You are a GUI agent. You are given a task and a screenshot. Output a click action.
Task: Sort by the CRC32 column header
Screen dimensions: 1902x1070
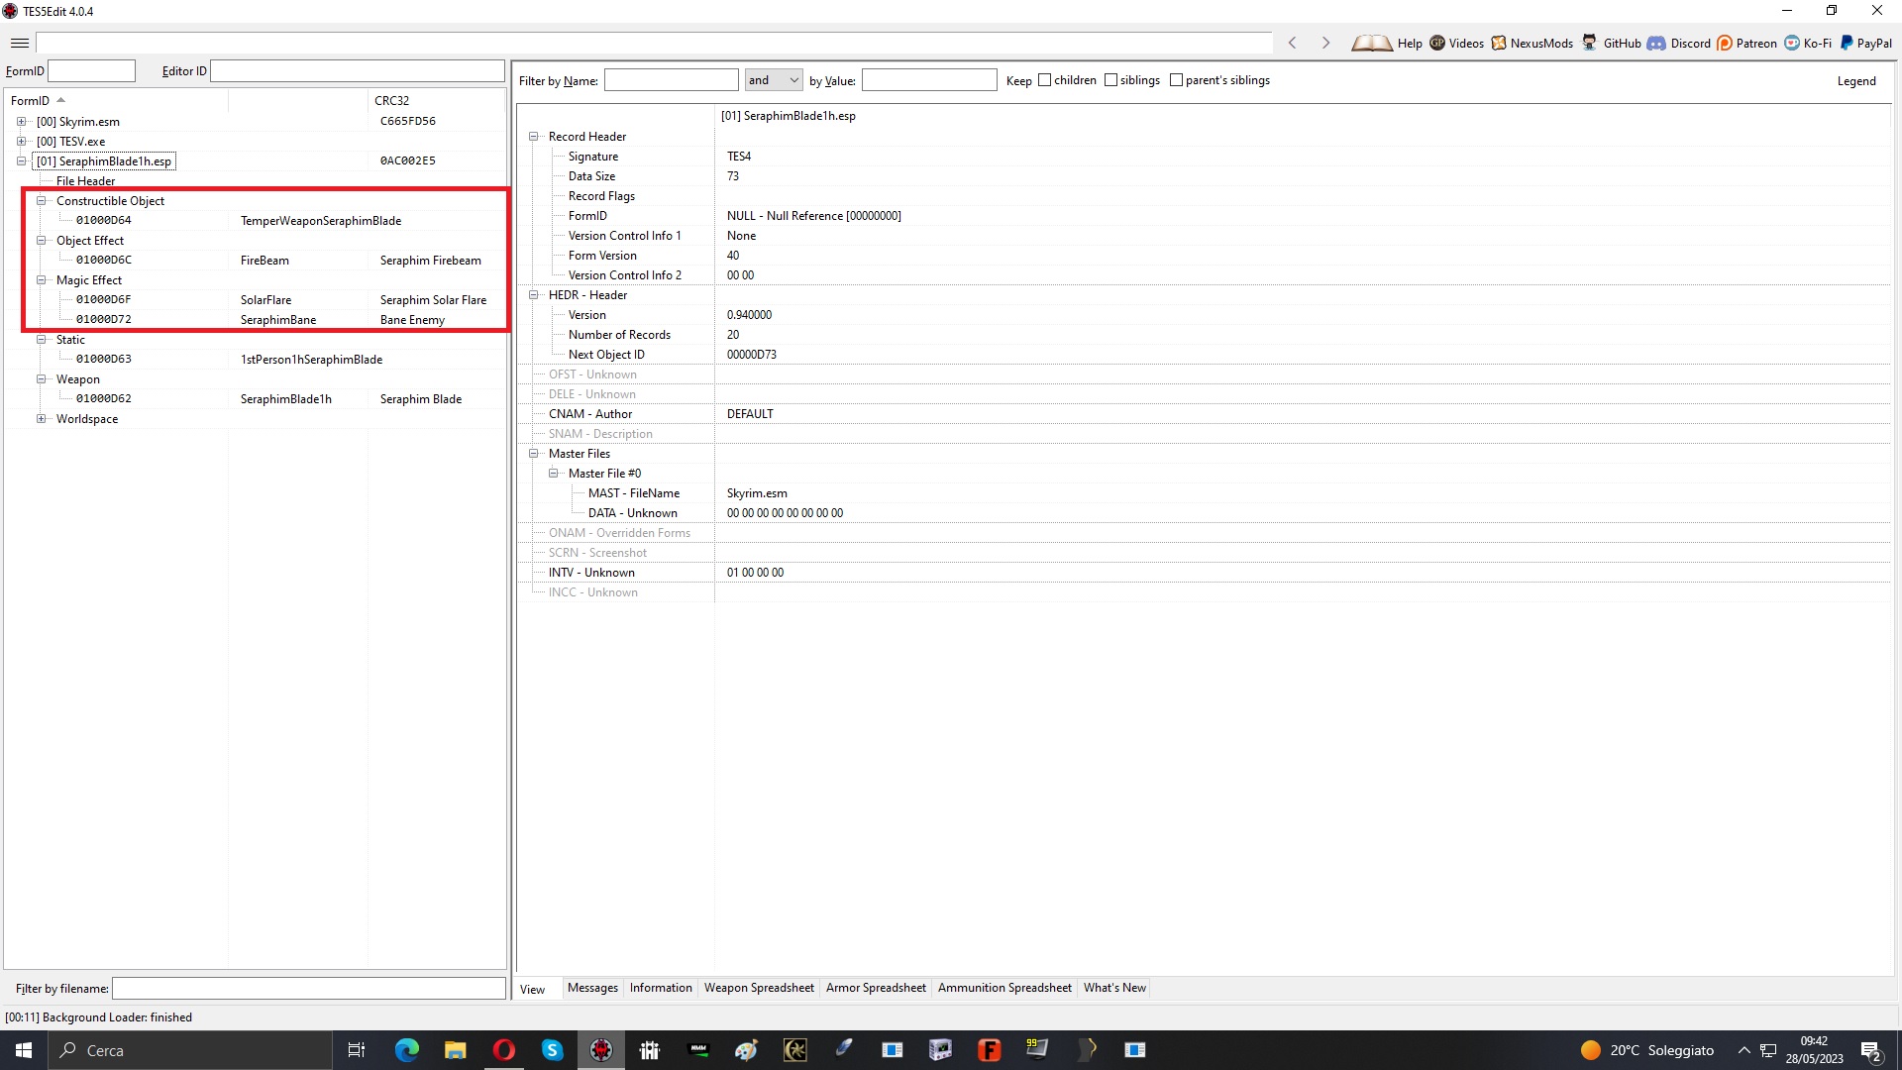coord(436,100)
